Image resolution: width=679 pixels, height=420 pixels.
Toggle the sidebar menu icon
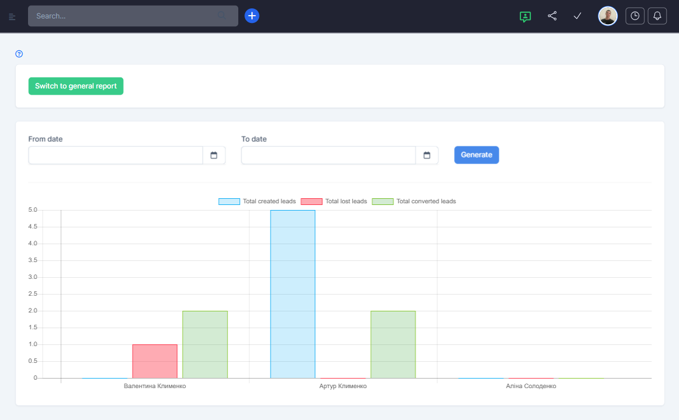click(12, 16)
